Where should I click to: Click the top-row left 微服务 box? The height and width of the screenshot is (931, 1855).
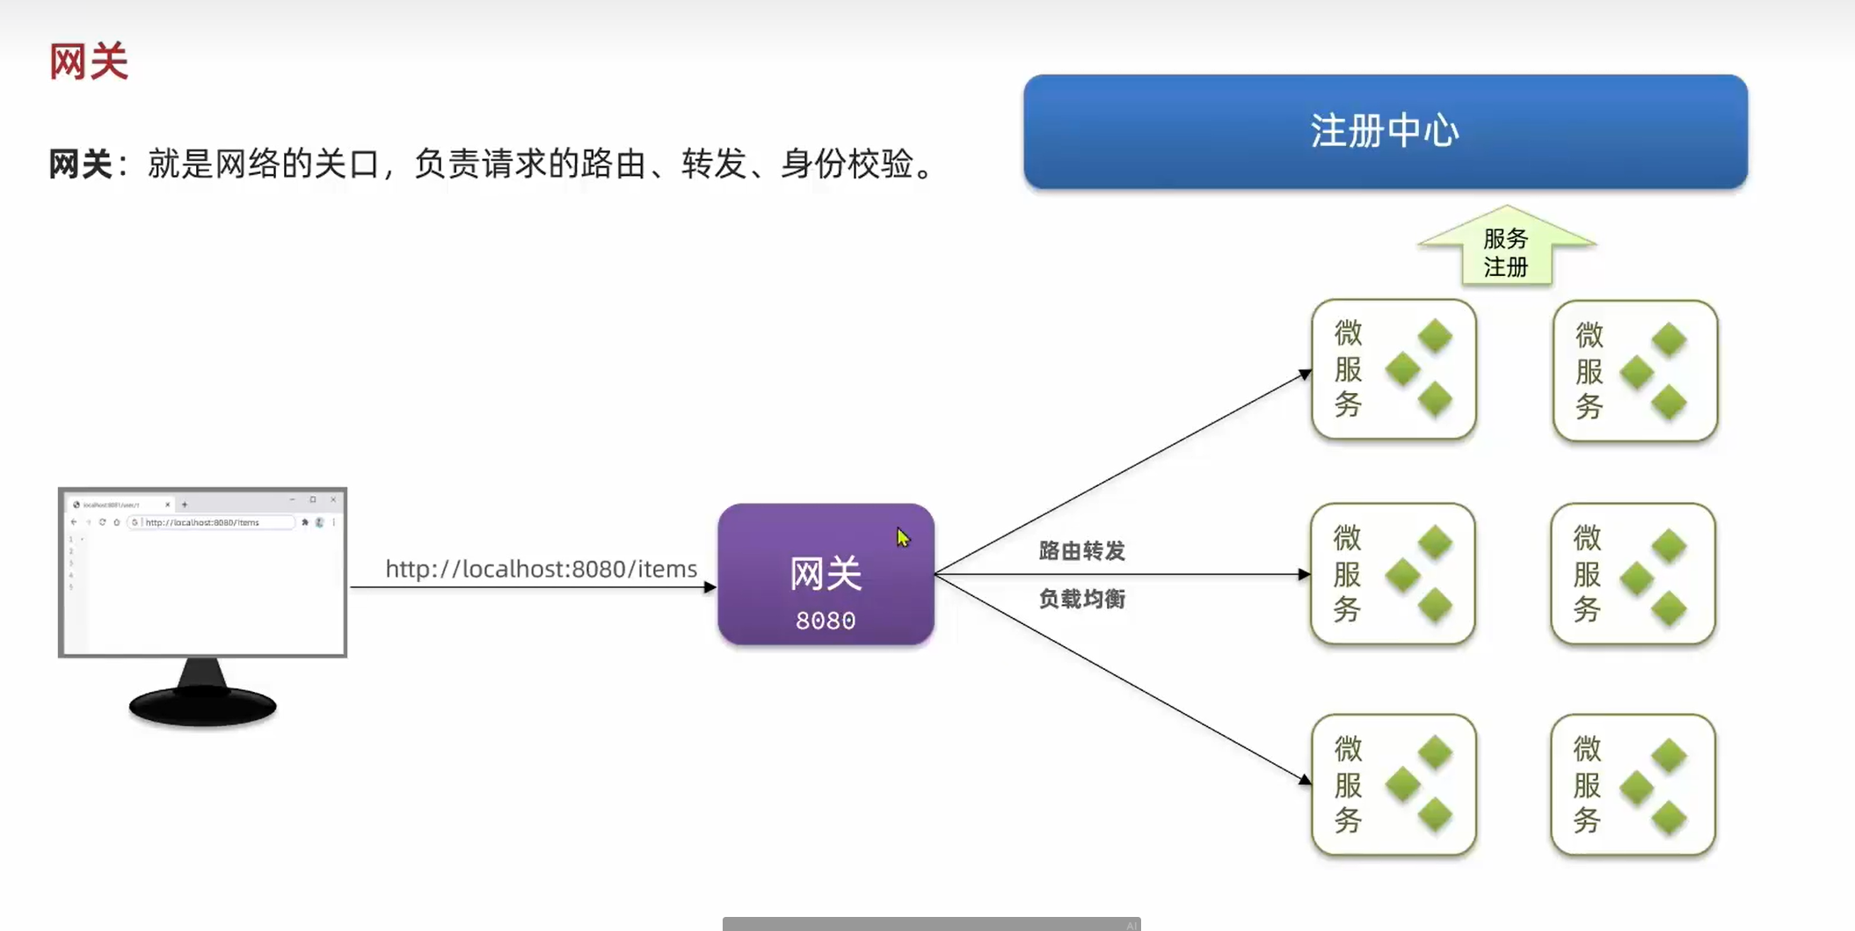pos(1393,369)
